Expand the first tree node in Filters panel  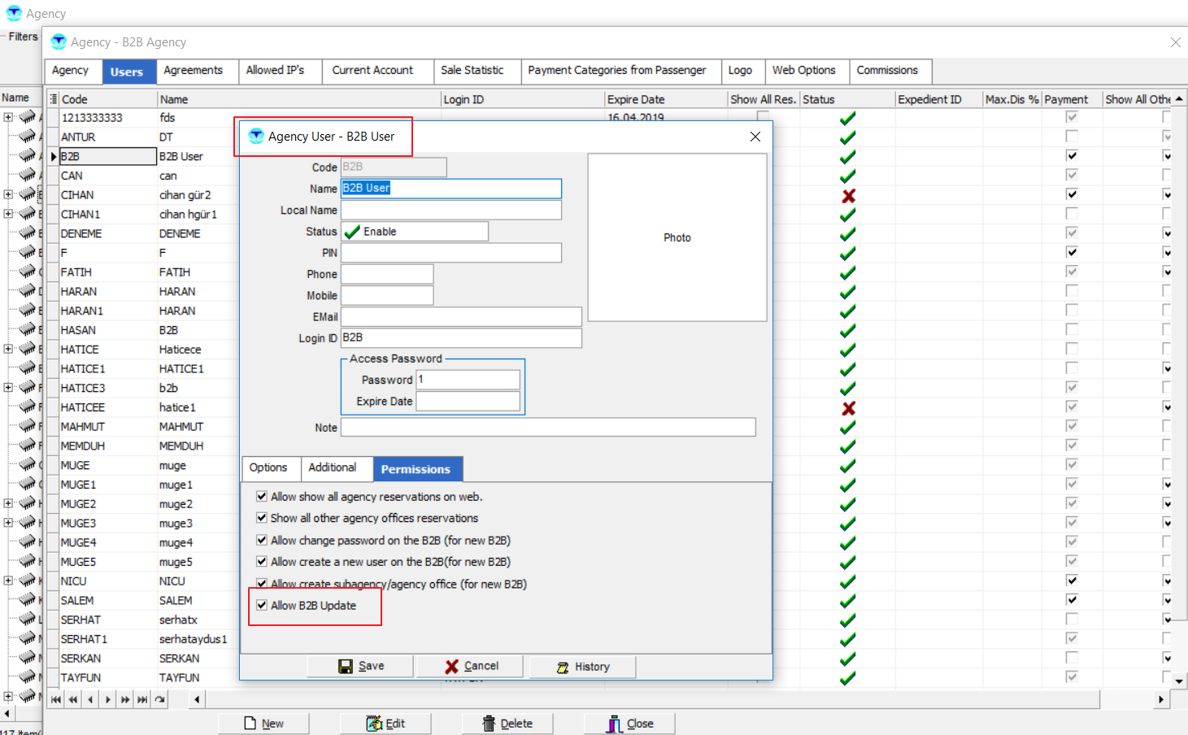[8, 117]
